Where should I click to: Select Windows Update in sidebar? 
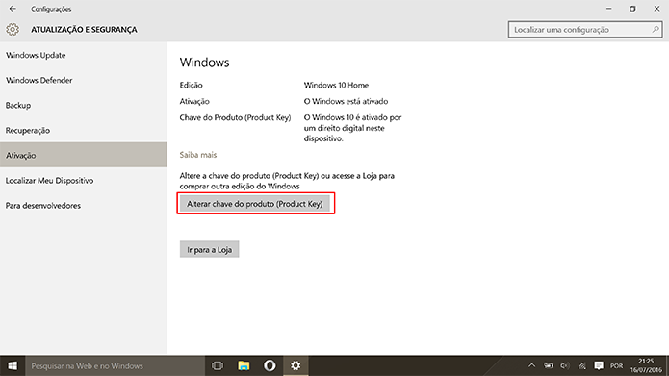(x=84, y=55)
